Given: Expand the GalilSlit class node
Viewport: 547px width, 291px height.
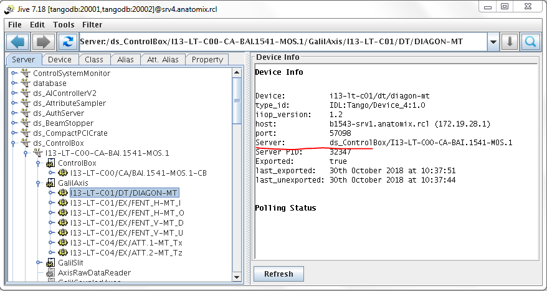Looking at the screenshot, I should (39, 263).
